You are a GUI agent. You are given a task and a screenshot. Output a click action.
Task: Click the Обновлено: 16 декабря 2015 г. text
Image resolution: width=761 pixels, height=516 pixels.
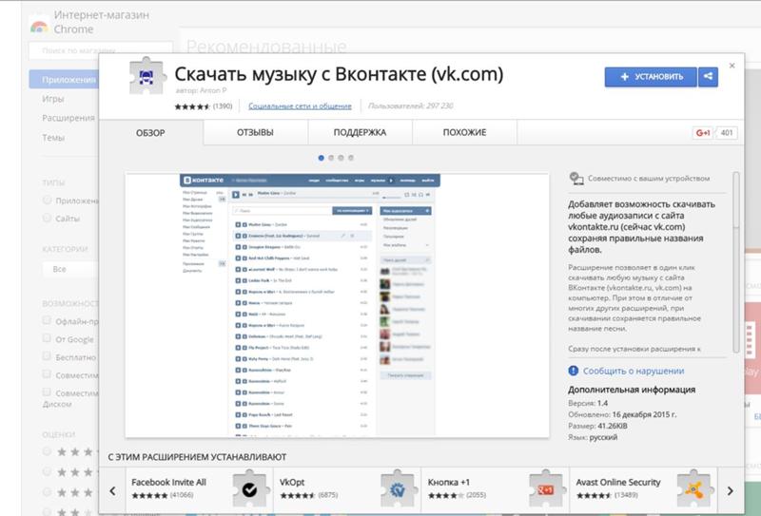[x=622, y=414]
